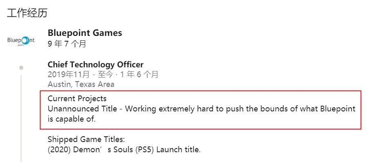
Task: Click the 'is capable of.' text line
Action: 71,119
